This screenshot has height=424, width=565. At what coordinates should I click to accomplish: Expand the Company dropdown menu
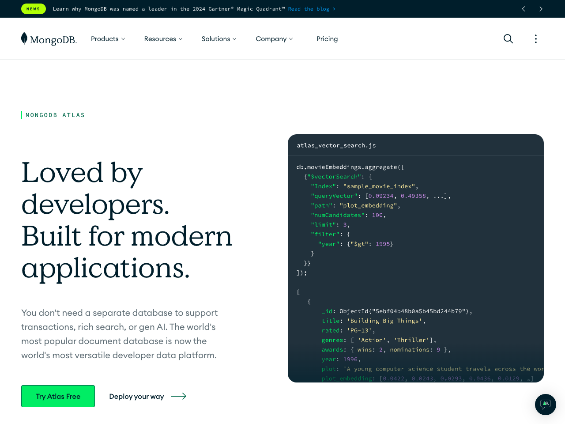pos(274,39)
